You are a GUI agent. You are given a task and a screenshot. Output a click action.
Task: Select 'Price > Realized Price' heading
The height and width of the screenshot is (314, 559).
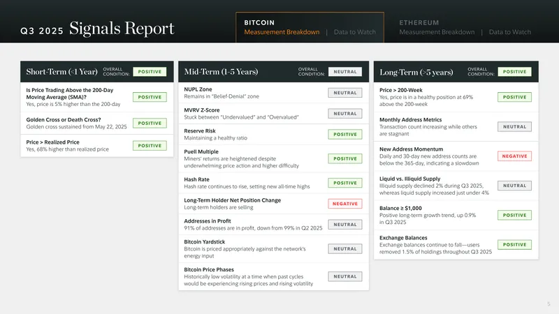coord(53,142)
